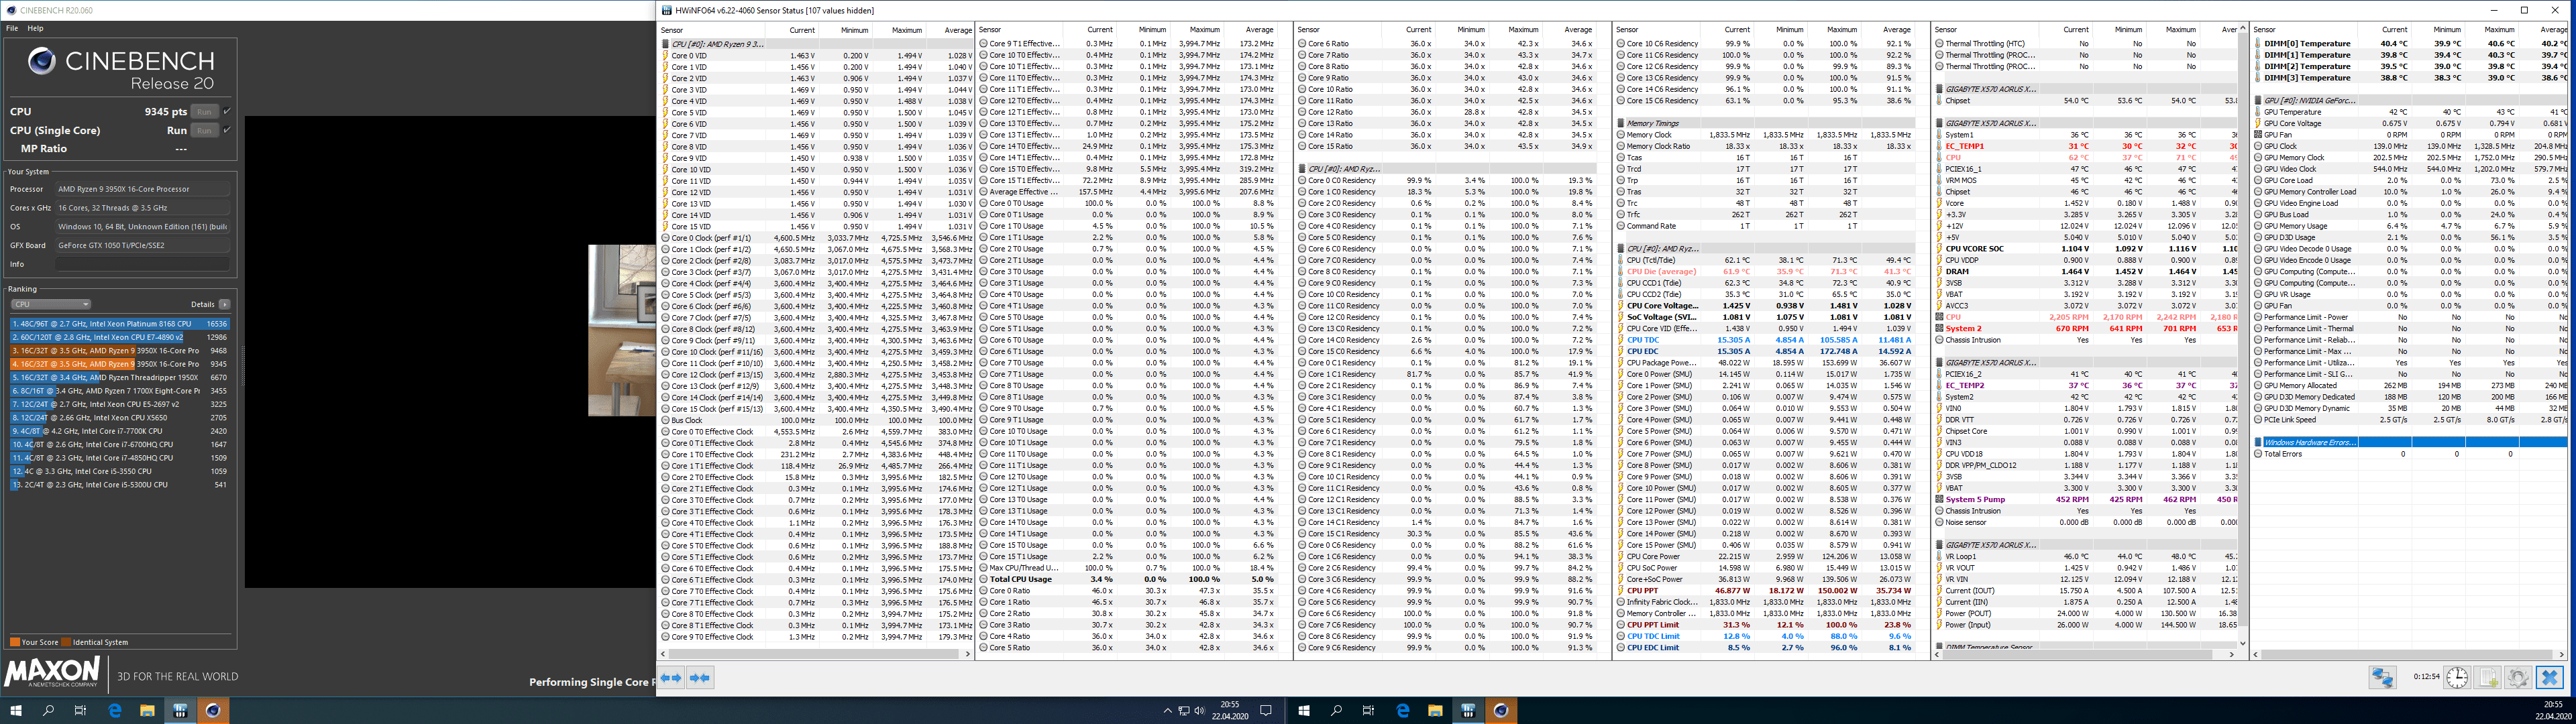Viewport: 2576px width, 724px height.
Task: Select ranking entry Intel Core i5-5300U CPU
Action: coord(120,484)
